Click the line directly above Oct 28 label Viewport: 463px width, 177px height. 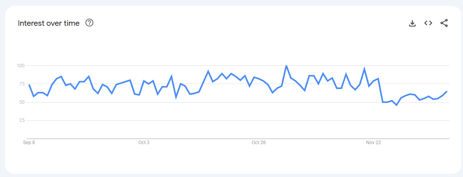(259, 79)
